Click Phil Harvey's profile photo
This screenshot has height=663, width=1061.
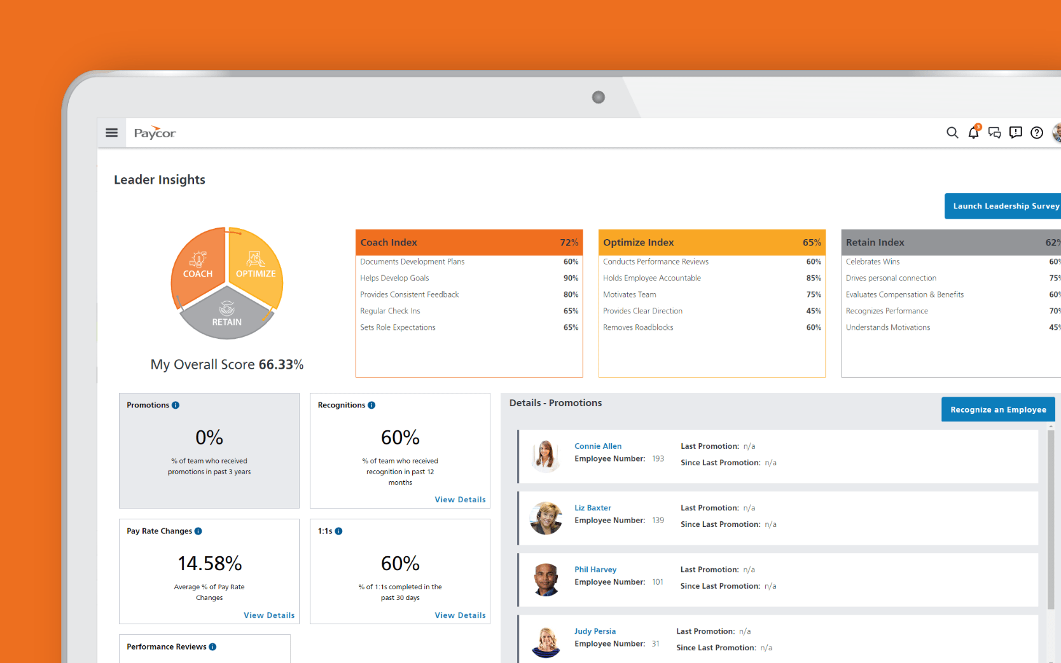click(x=546, y=579)
